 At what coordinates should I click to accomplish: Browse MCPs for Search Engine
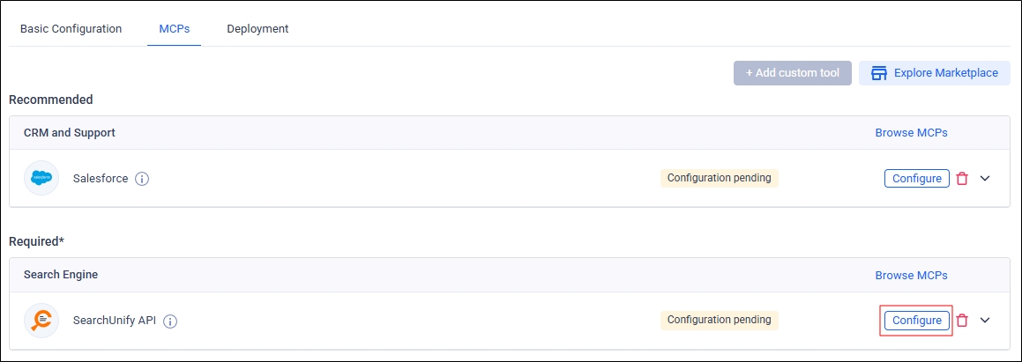point(911,276)
